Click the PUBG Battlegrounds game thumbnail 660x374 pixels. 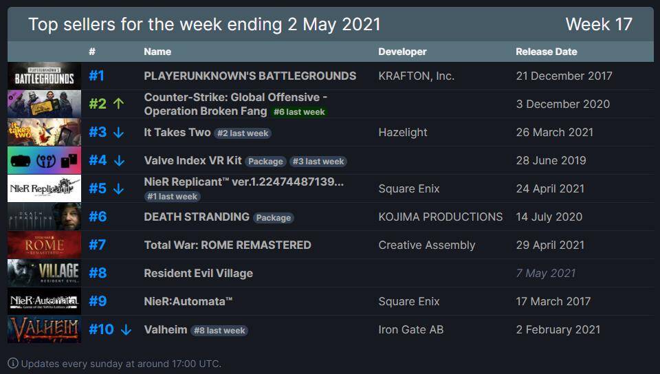pyautogui.click(x=44, y=76)
